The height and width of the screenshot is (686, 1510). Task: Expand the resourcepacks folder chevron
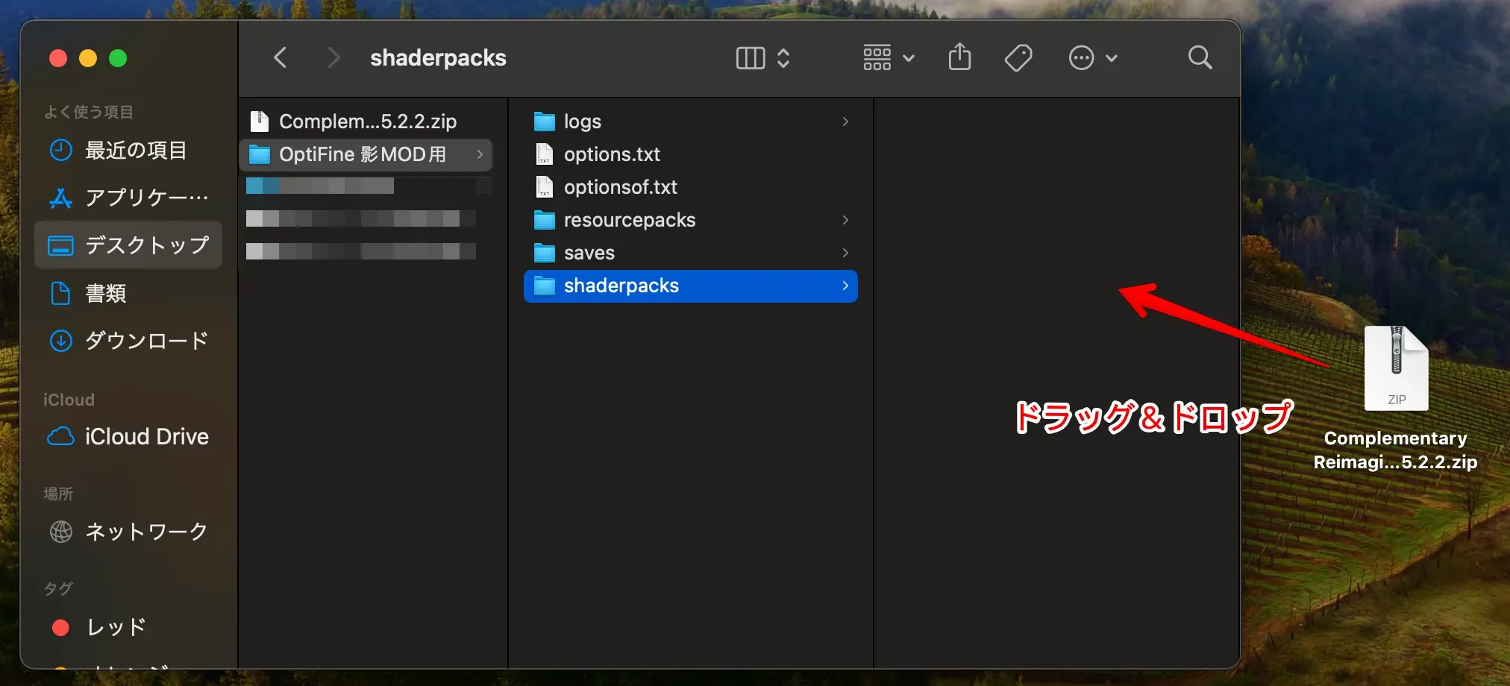[845, 220]
